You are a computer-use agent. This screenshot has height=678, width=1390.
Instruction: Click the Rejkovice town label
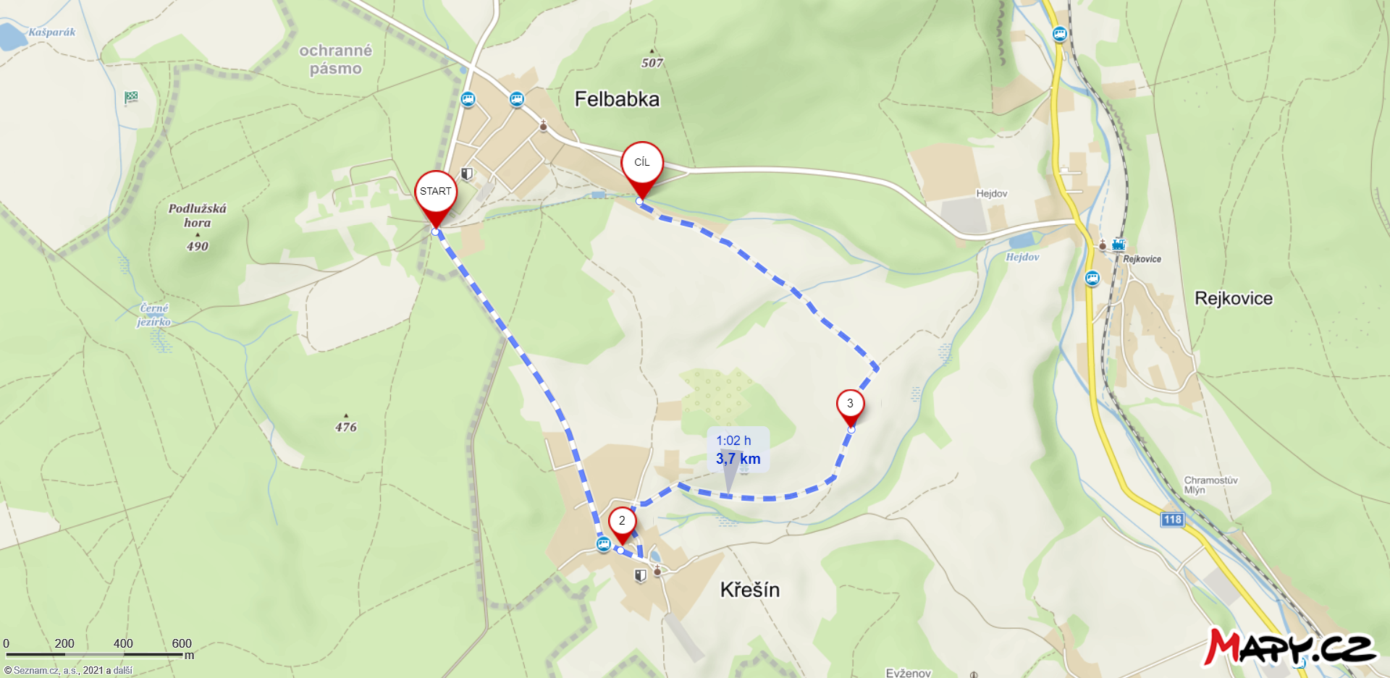point(1234,299)
